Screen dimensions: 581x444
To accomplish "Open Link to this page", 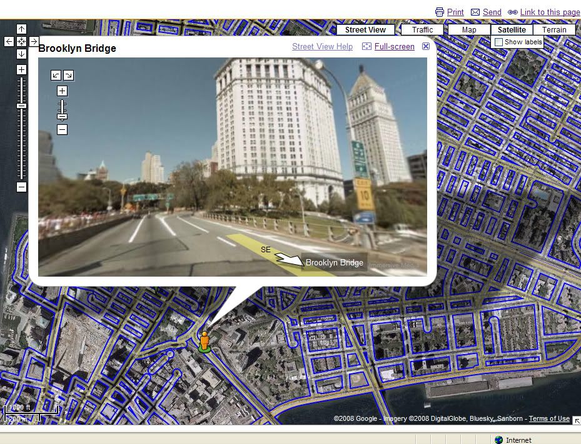I will point(550,12).
